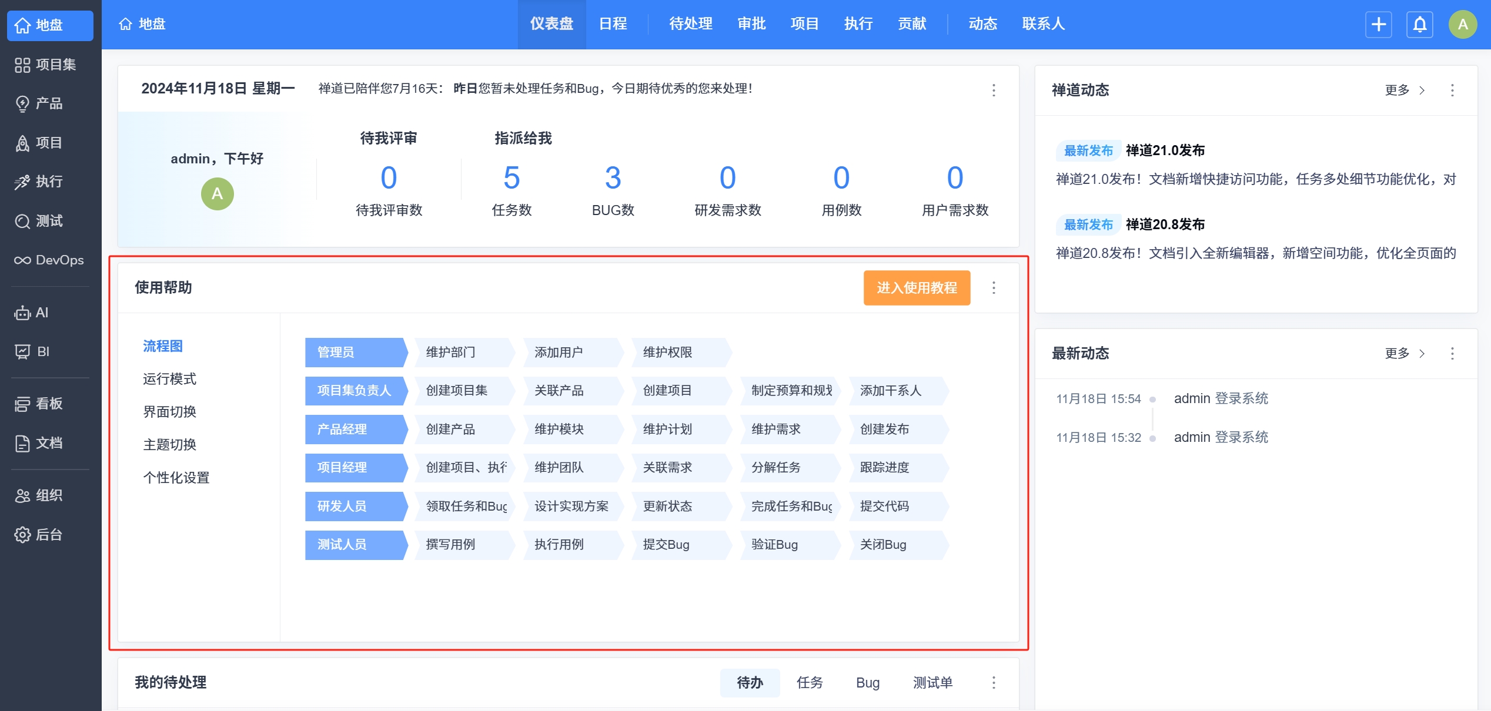The width and height of the screenshot is (1491, 711).
Task: Open the AI robot sidebar icon
Action: (x=22, y=313)
